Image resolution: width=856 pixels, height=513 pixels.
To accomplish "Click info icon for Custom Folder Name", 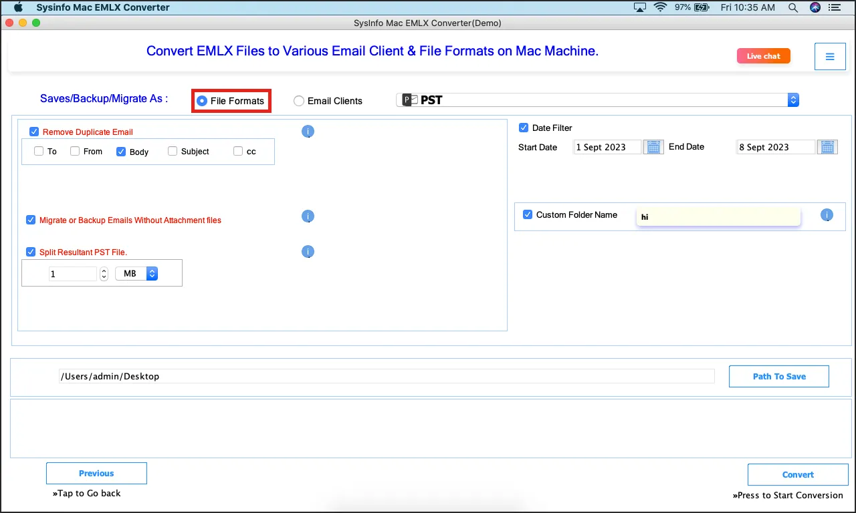I will (827, 215).
